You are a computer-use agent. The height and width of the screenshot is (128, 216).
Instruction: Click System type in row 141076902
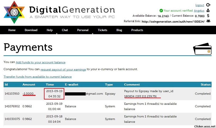(x=110, y=106)
